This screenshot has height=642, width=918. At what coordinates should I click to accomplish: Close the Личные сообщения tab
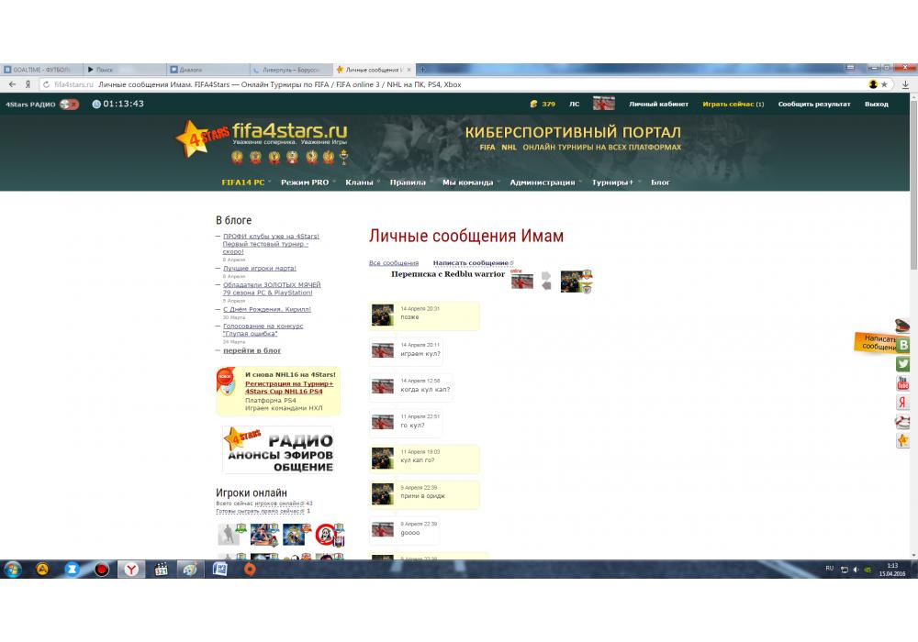[409, 70]
